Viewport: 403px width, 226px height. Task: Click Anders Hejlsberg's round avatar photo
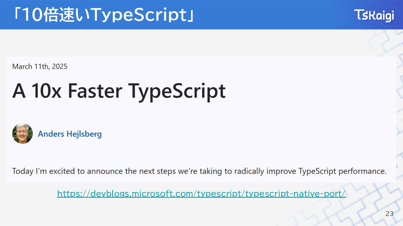pyautogui.click(x=22, y=134)
